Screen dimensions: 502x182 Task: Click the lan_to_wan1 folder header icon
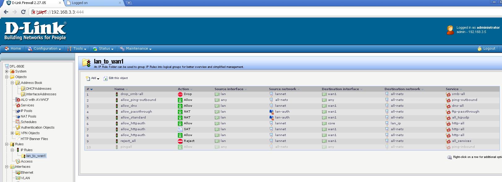click(x=87, y=63)
